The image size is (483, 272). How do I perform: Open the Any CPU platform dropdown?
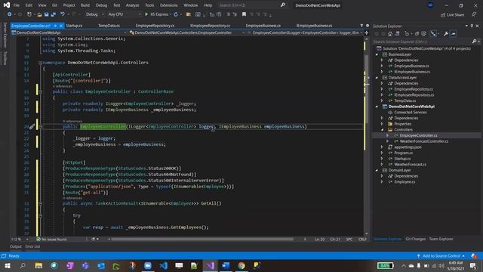pos(124,14)
